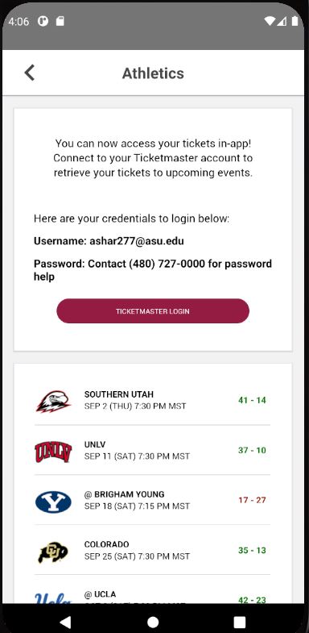
Task: Tap the Colorado Buffaloes logo
Action: [x=53, y=552]
